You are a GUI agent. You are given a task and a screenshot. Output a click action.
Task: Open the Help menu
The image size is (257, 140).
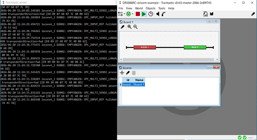coord(171,8)
